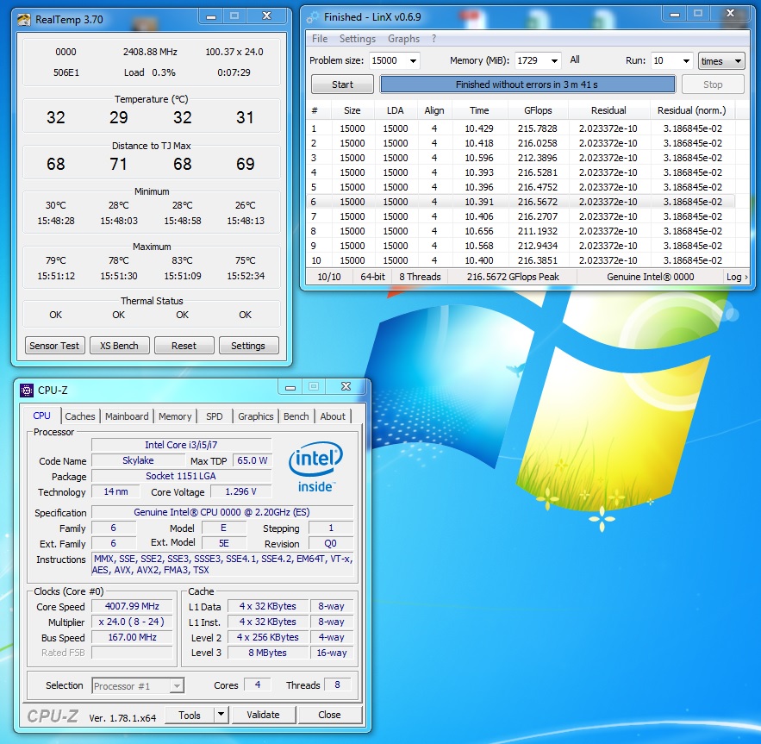Viewport: 761px width, 744px height.
Task: Open the Settings menu in LinX
Action: pyautogui.click(x=357, y=39)
